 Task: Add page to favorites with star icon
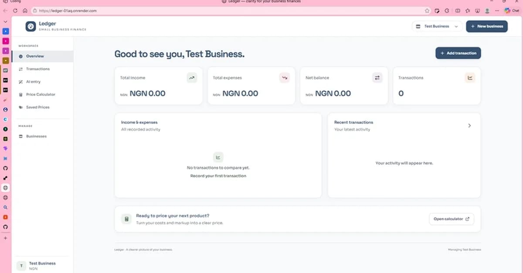click(x=427, y=10)
